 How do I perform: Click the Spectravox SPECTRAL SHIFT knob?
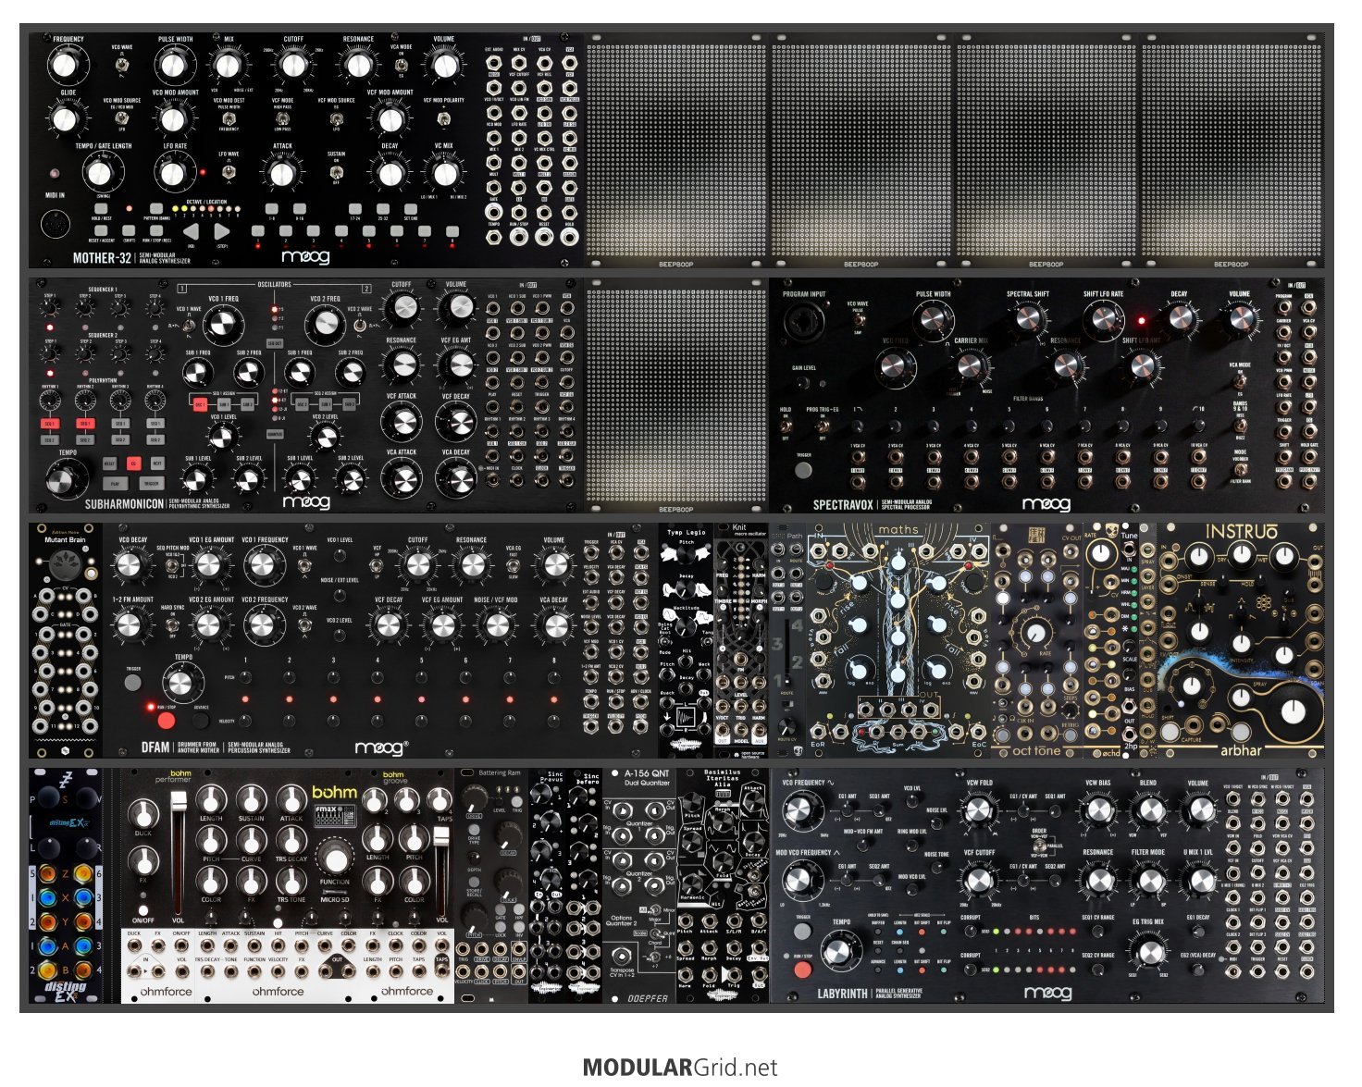[1027, 319]
